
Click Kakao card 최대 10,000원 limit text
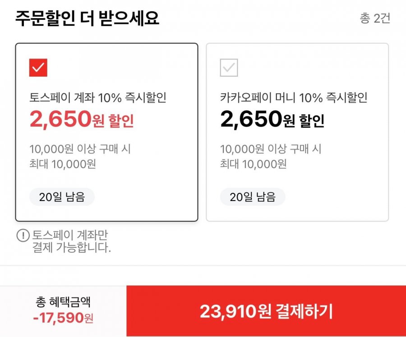pyautogui.click(x=253, y=164)
